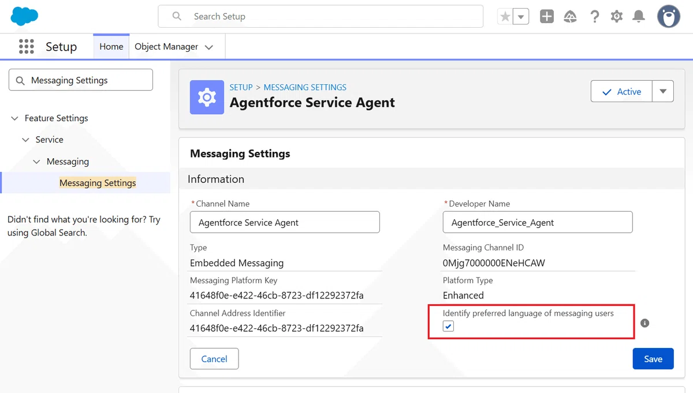Screen dimensions: 693x393
Task: Show info tooltip for preferred language
Action: [645, 323]
